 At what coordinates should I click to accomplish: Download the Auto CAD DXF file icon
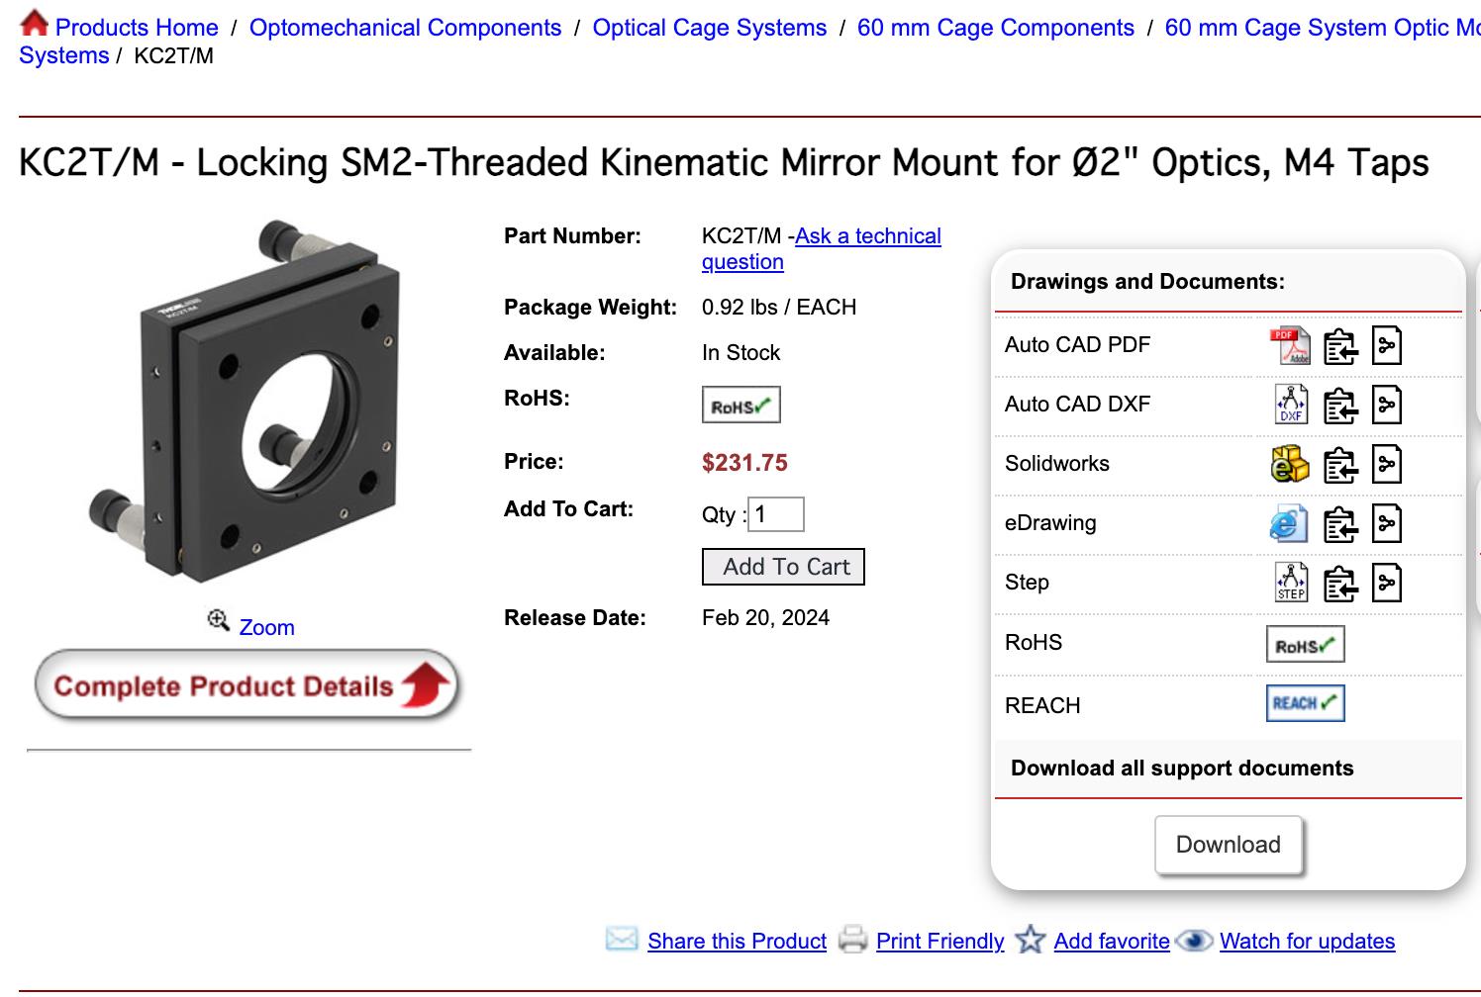1291,405
